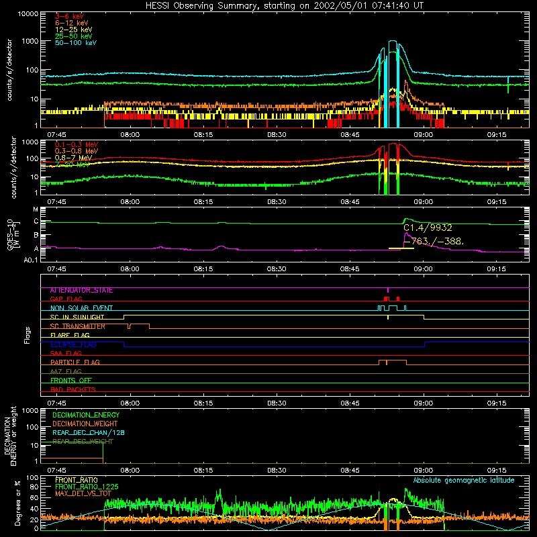
Task: Click the Absolute geomagnetic latitude label
Action: (464, 481)
